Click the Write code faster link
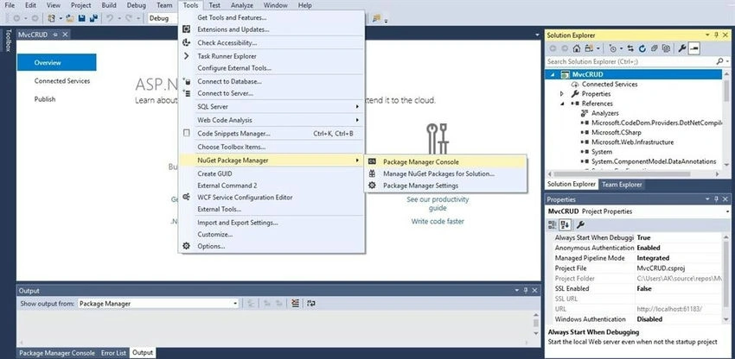735x359 pixels. (x=438, y=222)
